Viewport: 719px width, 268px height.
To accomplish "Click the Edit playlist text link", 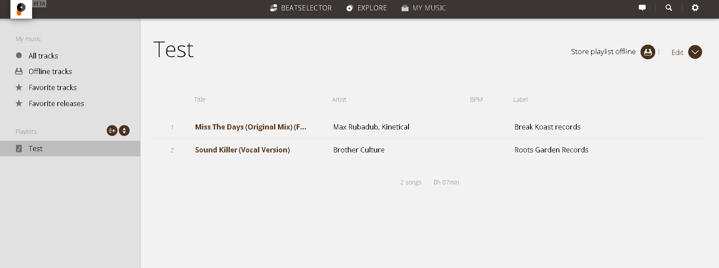I will (677, 52).
